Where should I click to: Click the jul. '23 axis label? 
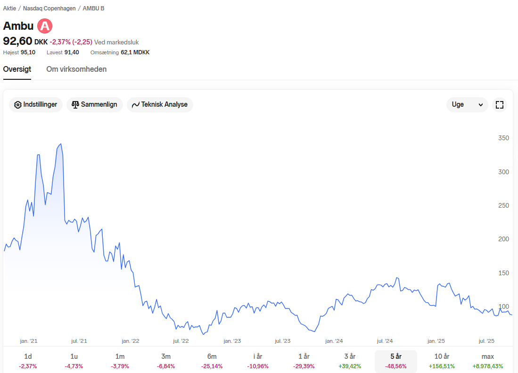tap(282, 341)
